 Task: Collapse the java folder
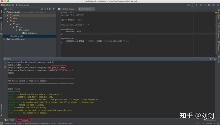14,27
